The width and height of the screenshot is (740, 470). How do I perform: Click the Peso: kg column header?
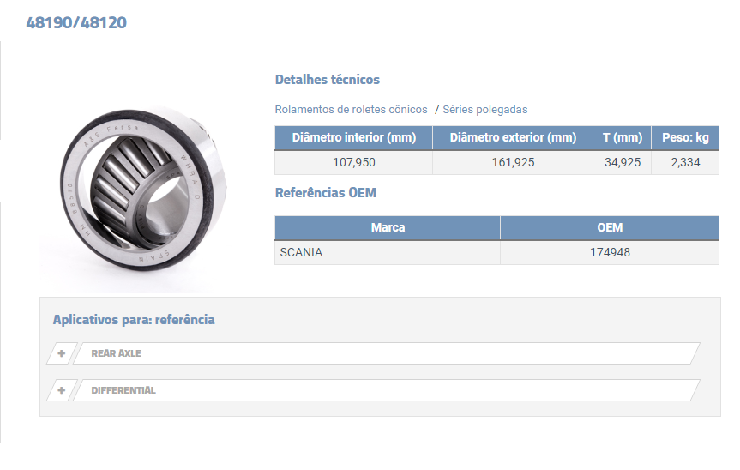[x=684, y=138]
